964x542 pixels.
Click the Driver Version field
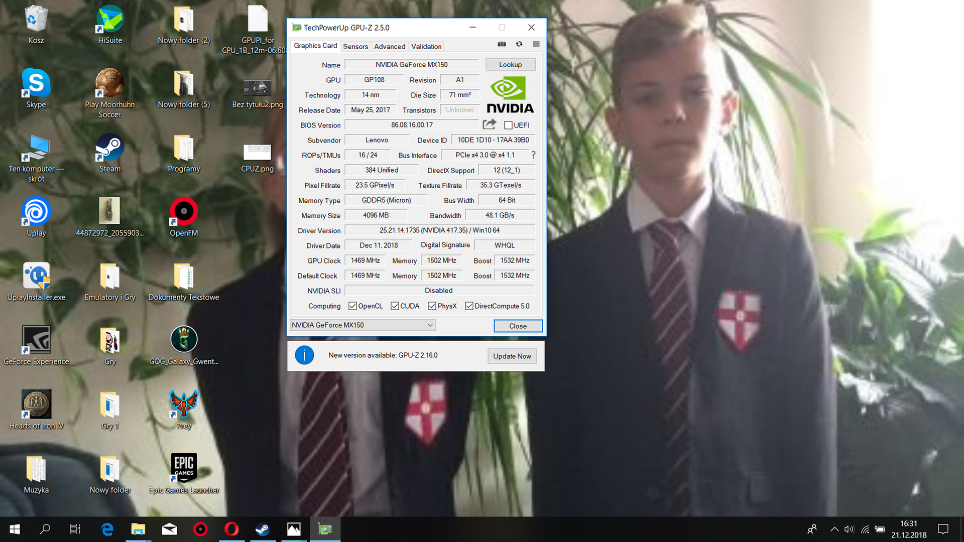[439, 230]
